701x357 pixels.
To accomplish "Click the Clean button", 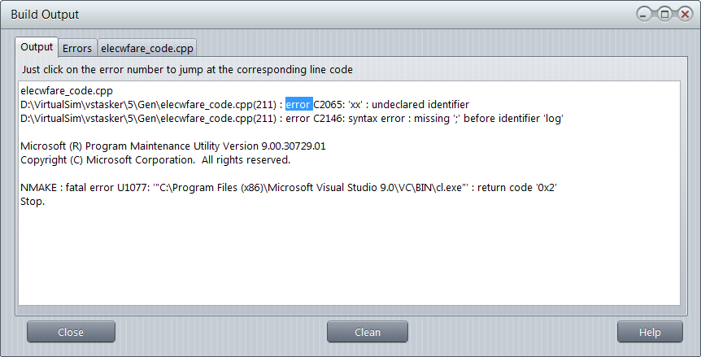I will (368, 332).
